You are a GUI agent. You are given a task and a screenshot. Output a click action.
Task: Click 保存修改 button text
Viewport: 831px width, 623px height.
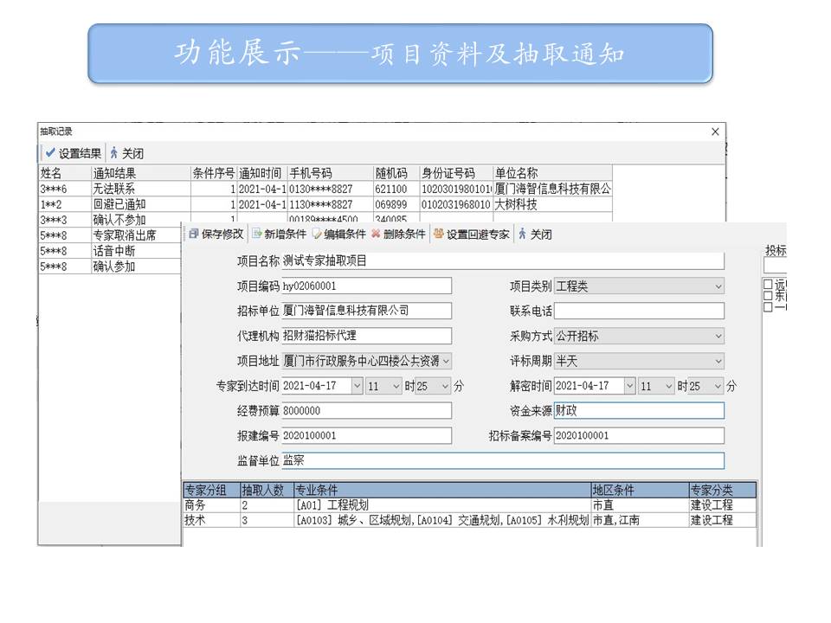222,234
